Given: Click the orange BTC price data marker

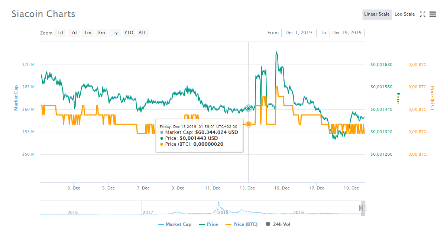Looking at the screenshot, I should coord(248,124).
